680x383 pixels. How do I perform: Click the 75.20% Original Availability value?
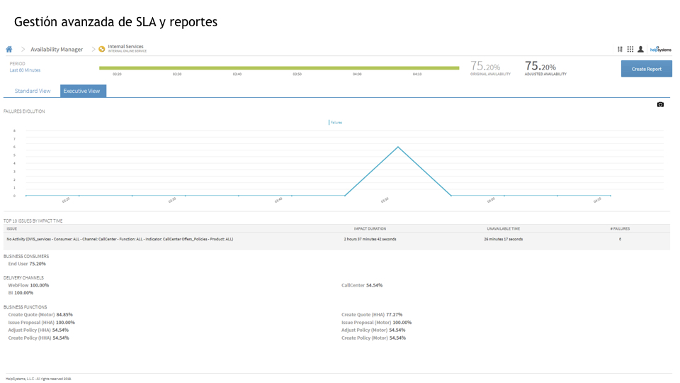click(x=485, y=67)
